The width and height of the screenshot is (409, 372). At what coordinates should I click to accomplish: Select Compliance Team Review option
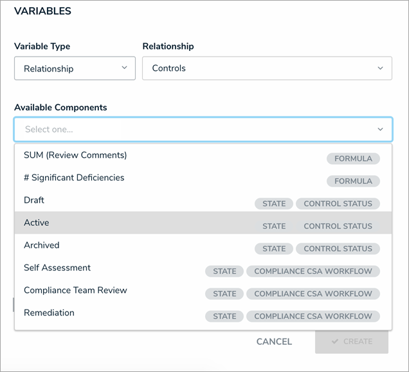75,290
